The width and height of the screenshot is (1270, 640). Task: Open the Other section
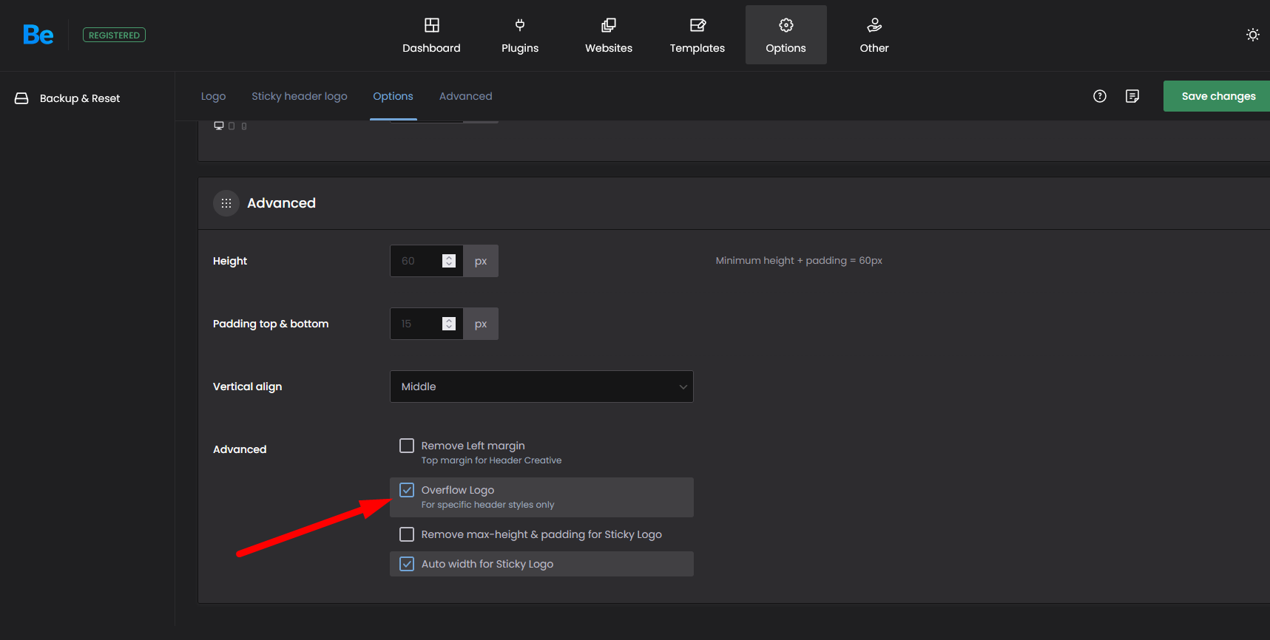(x=874, y=35)
